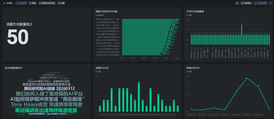This screenshot has height=119, width=274.
Task: Click the bar at score 75.0
Action: (x=111, y=100)
